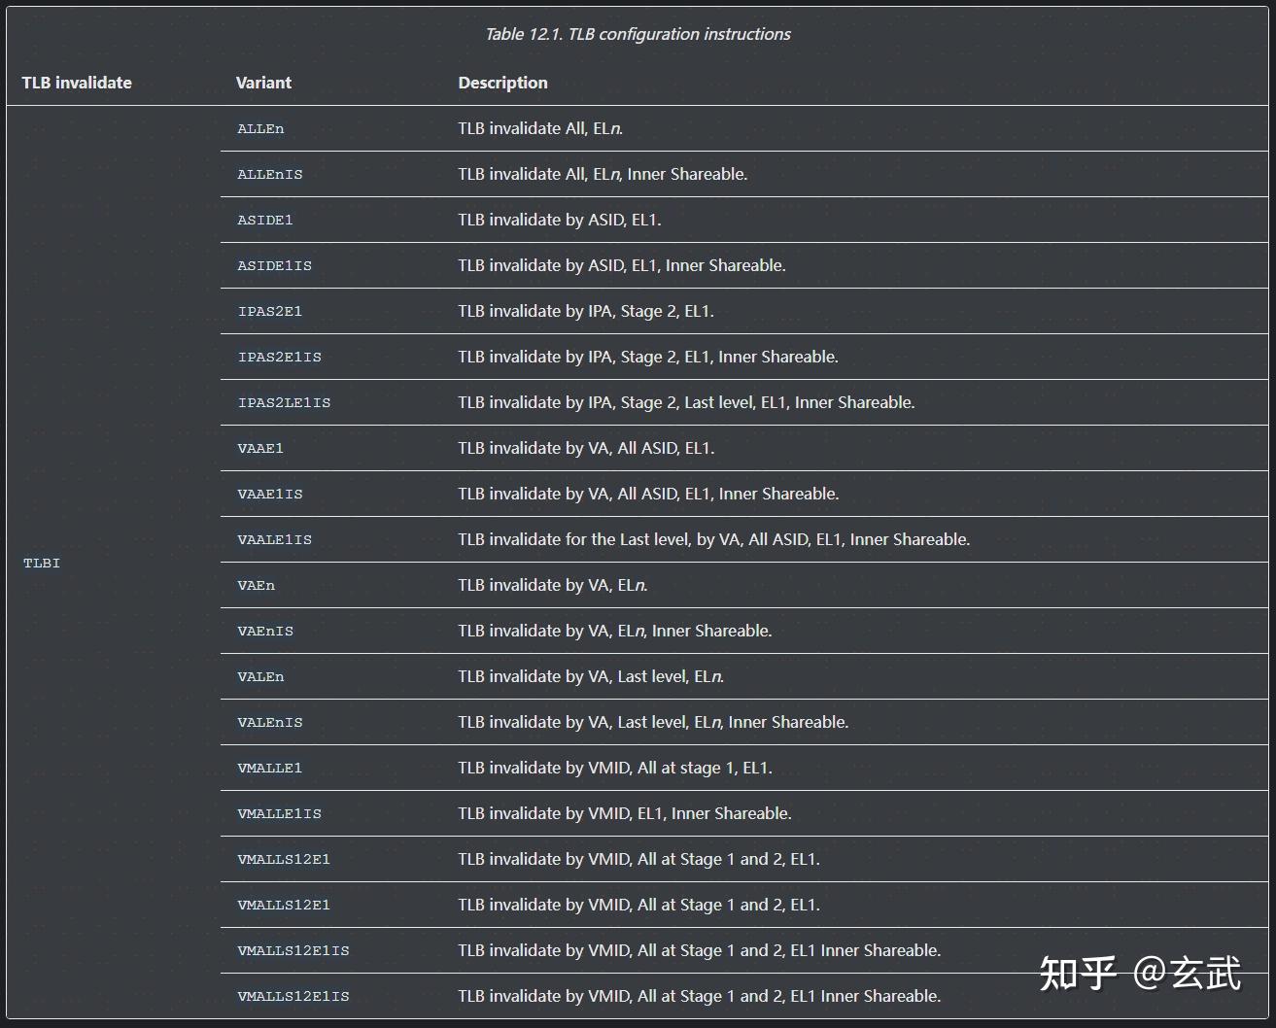The width and height of the screenshot is (1276, 1028).
Task: Click the VAEnIS variant entry
Action: (265, 631)
